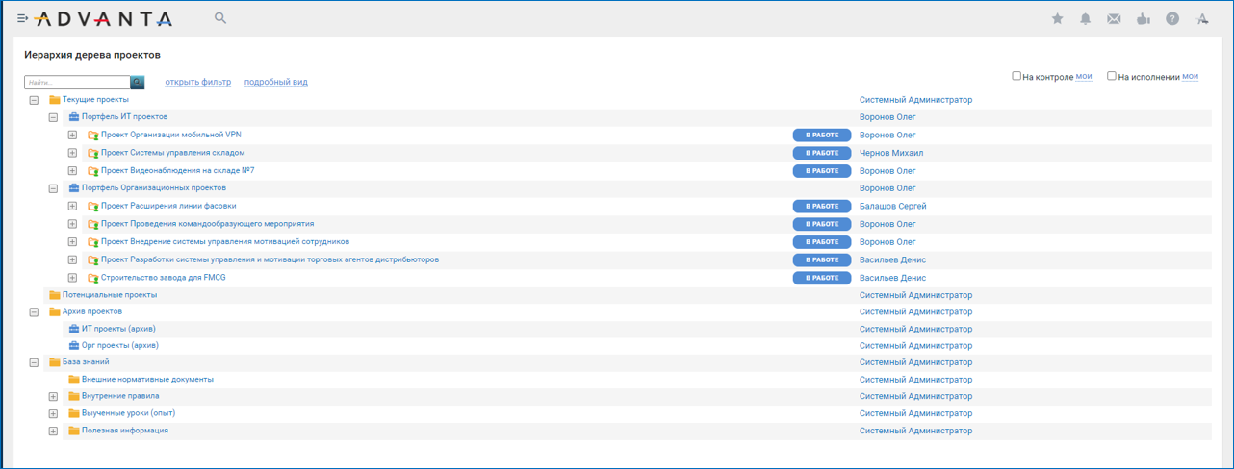Open notifications bell icon
Screen dimensions: 1234x469
click(1085, 18)
